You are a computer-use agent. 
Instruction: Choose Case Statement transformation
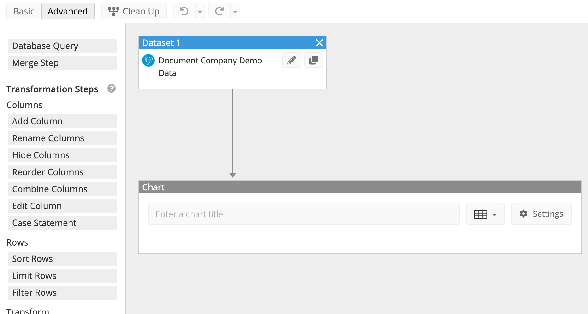(x=63, y=223)
